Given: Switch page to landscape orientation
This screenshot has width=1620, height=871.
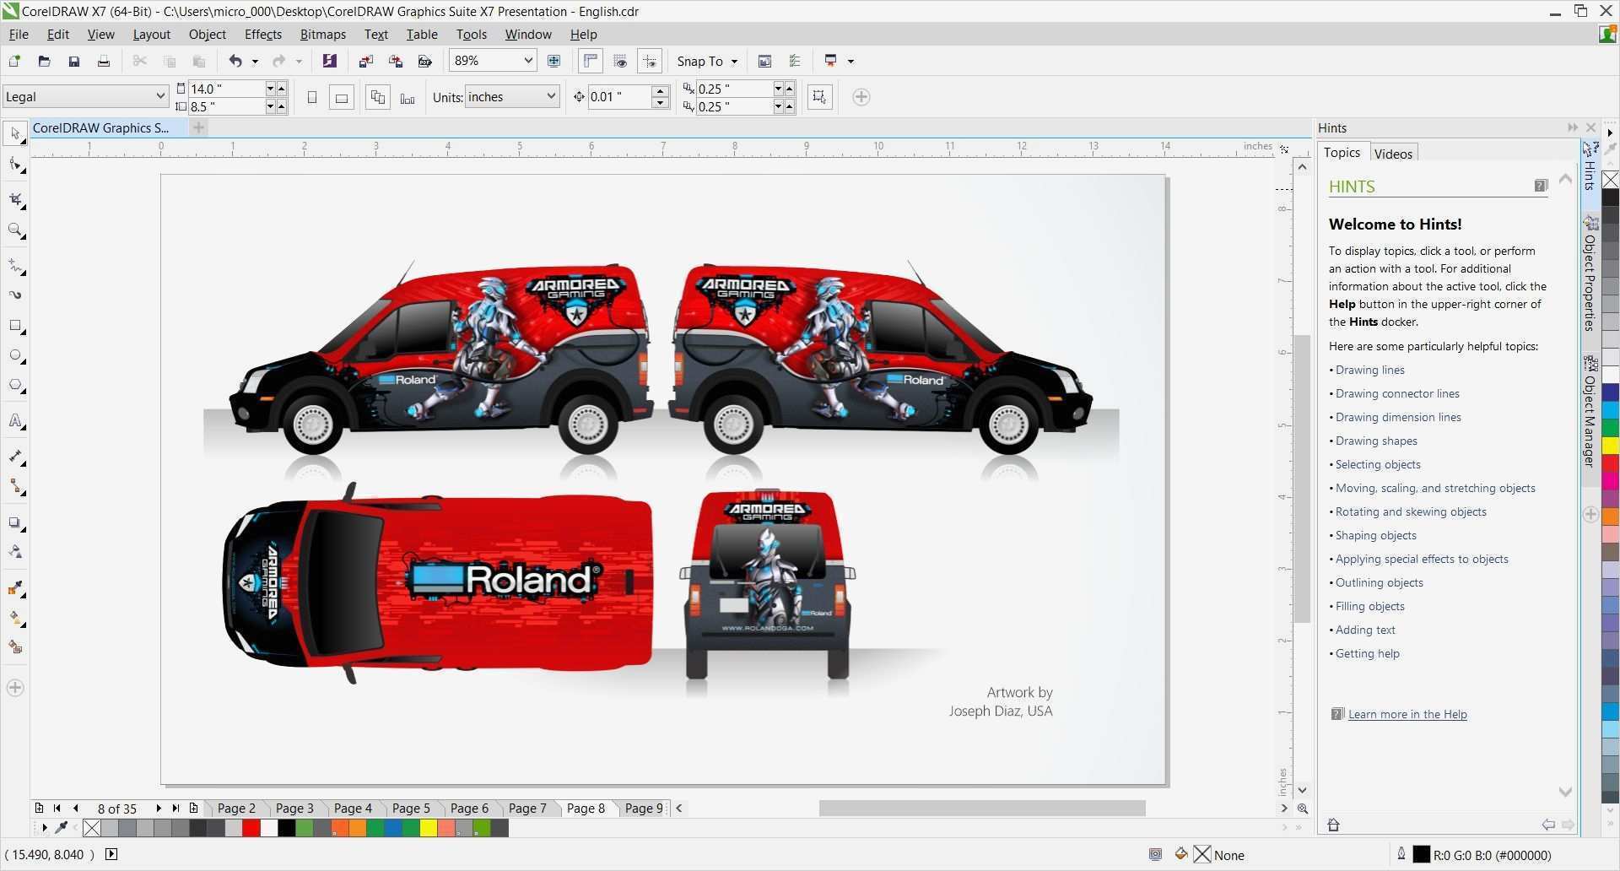Looking at the screenshot, I should [342, 97].
